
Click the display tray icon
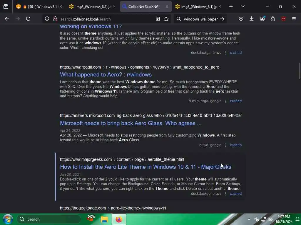tap(263, 219)
